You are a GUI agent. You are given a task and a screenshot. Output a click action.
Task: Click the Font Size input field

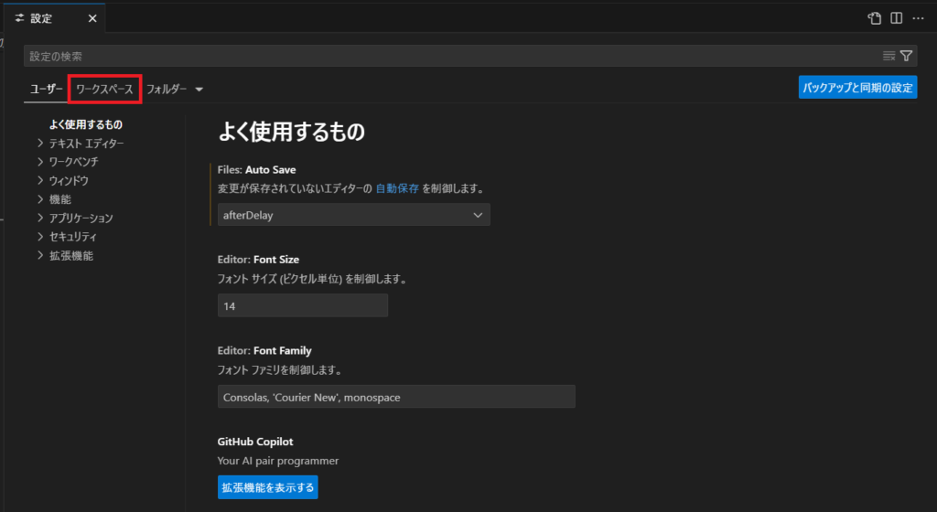(303, 305)
